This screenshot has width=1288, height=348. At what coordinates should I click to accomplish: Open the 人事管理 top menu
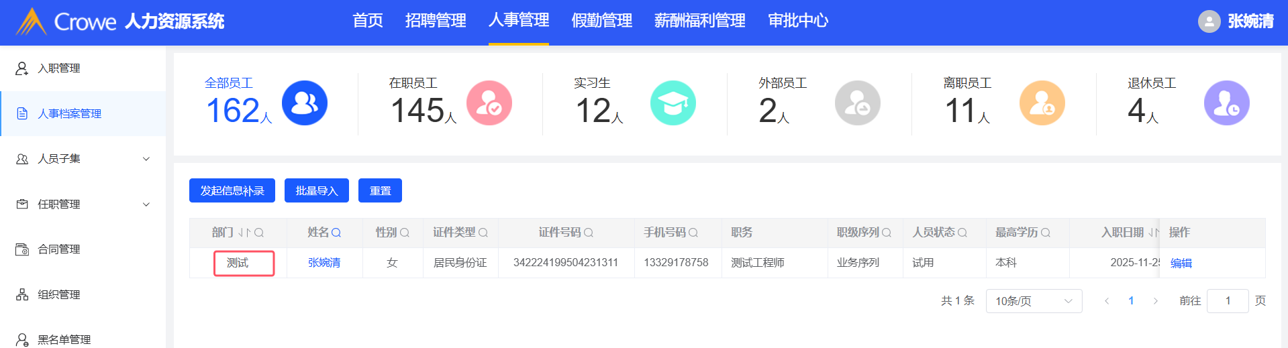[519, 21]
